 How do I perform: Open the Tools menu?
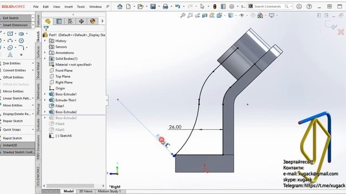pyautogui.click(x=81, y=7)
